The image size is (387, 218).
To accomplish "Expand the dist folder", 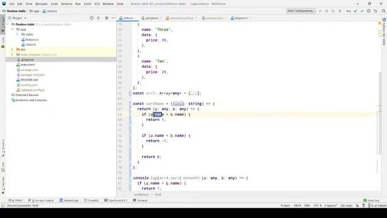I will coord(12,50).
